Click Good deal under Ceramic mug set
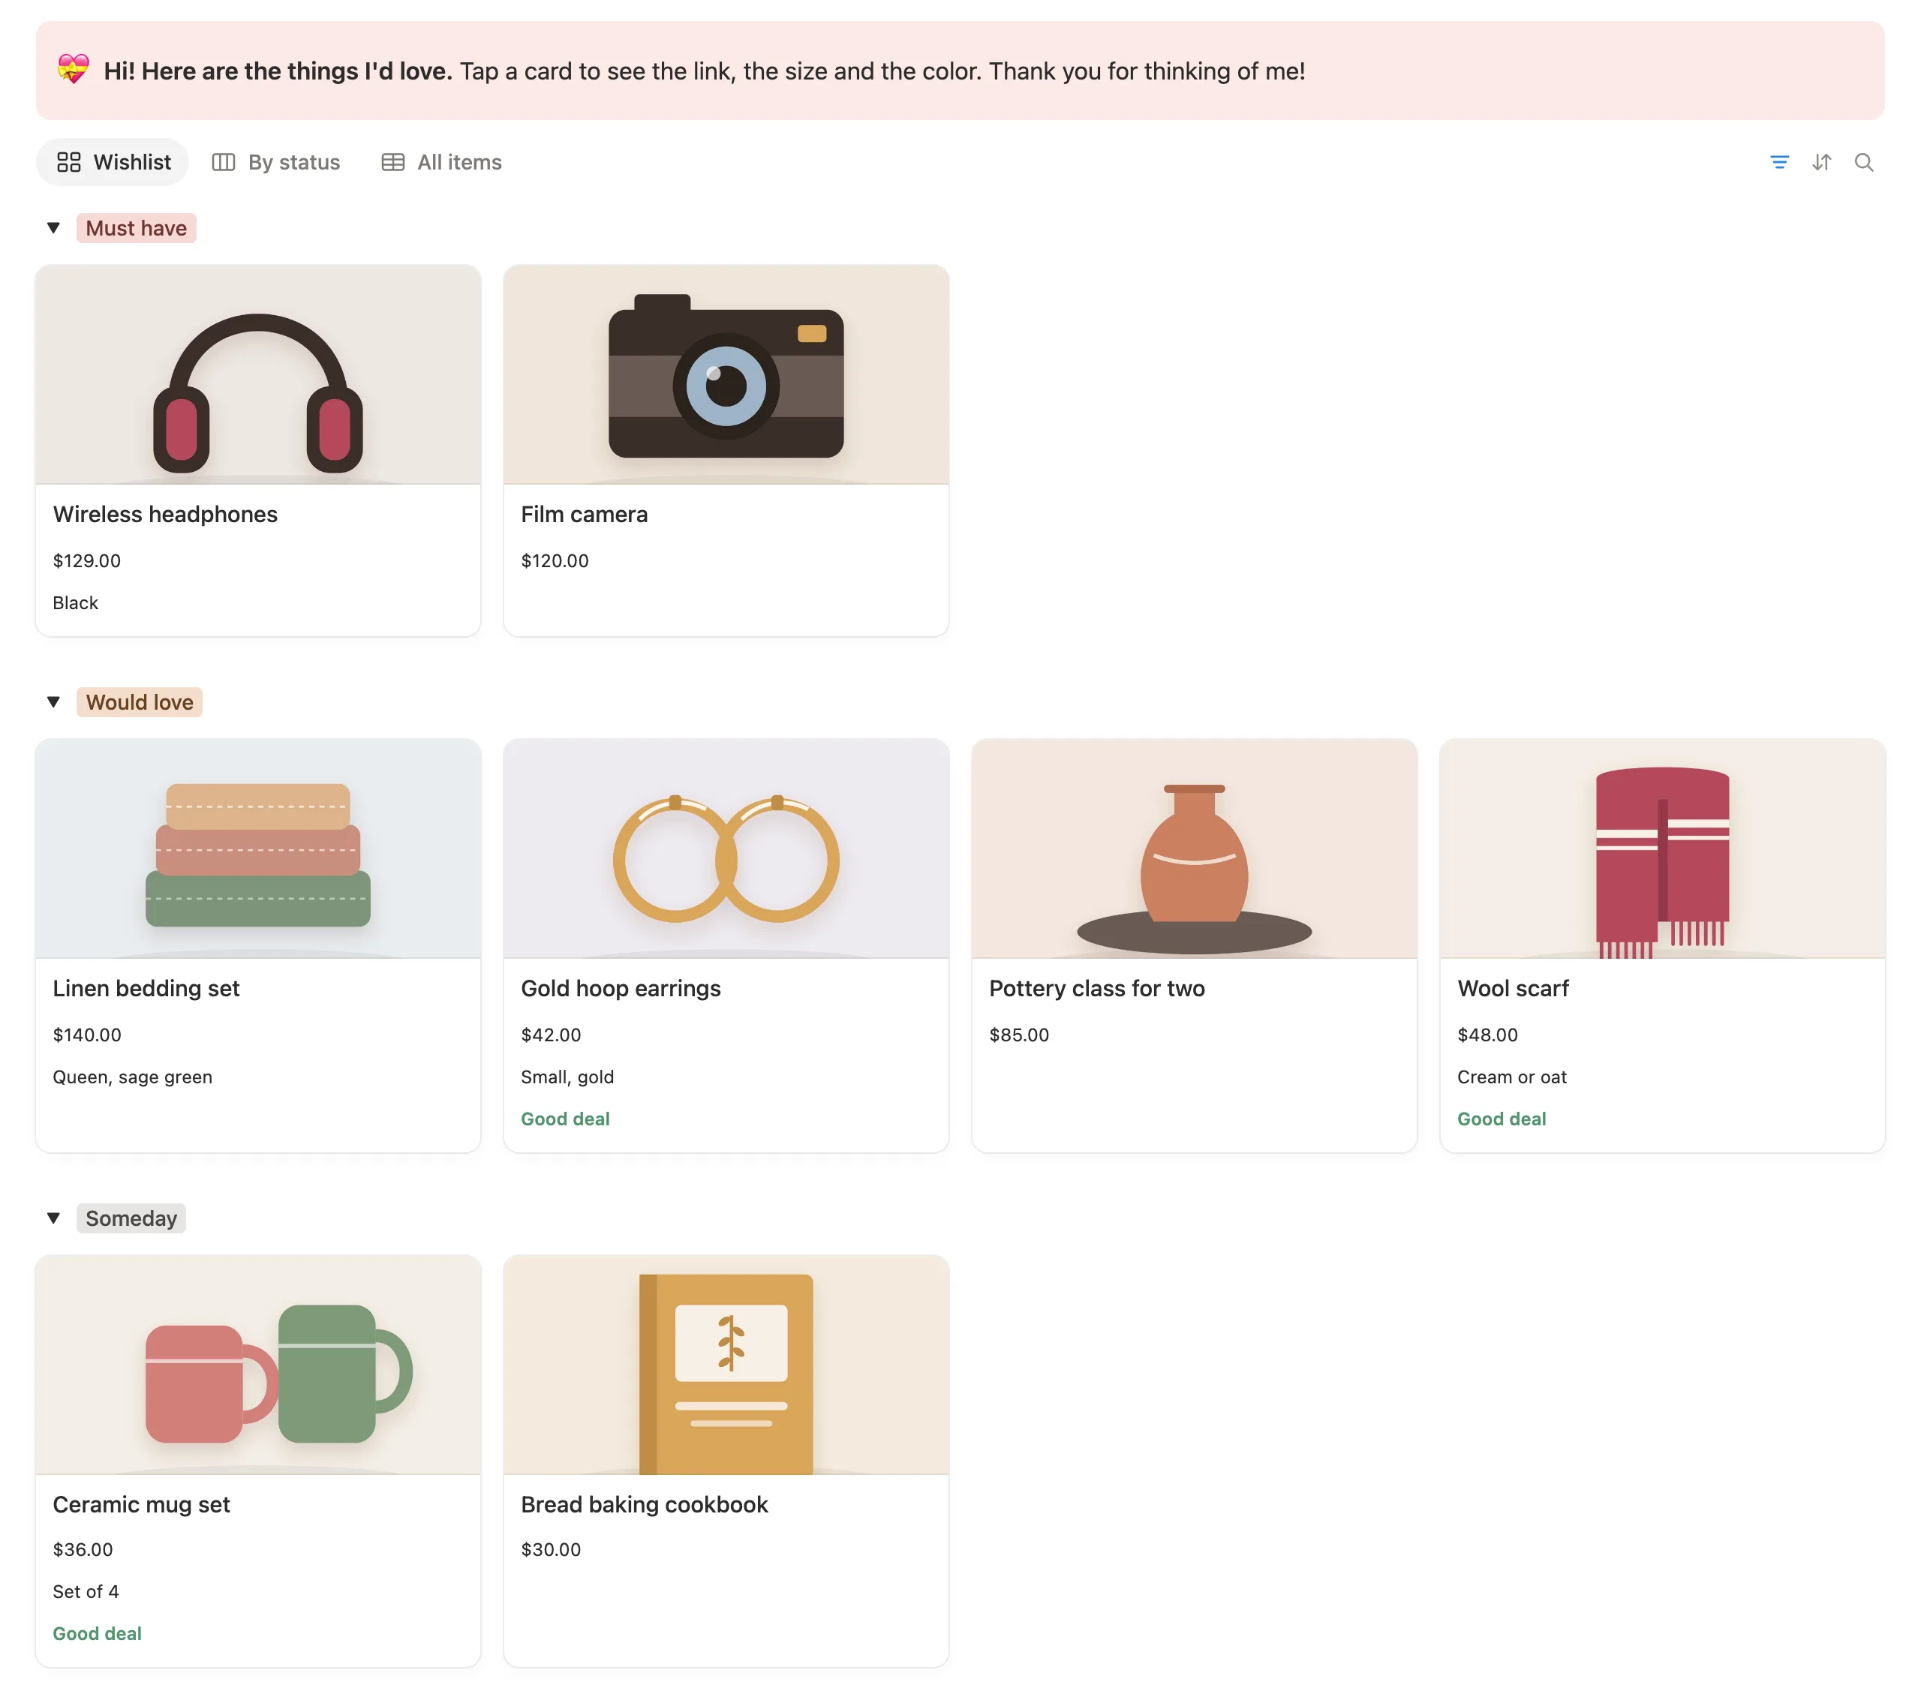Image resolution: width=1921 pixels, height=1688 pixels. (x=97, y=1635)
